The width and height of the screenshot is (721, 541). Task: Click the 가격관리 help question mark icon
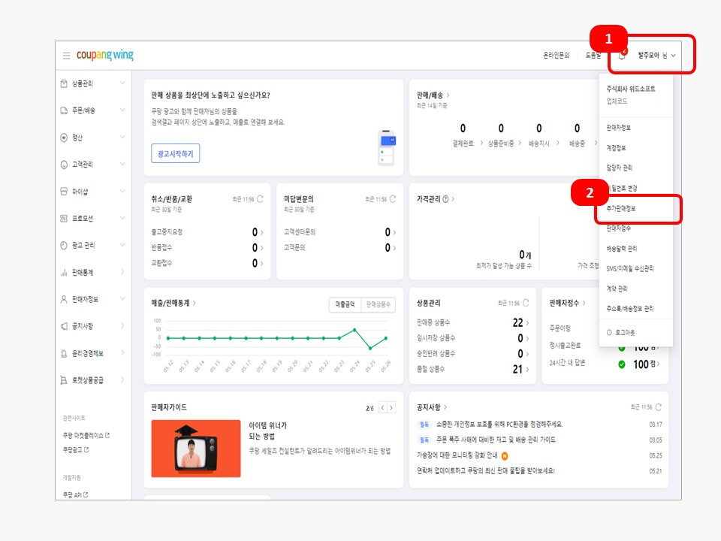[x=446, y=199]
